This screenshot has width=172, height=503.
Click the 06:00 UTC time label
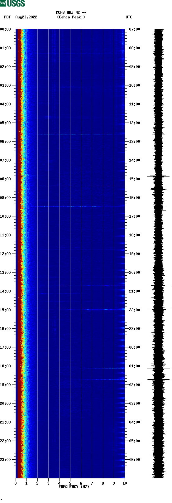click(x=135, y=460)
